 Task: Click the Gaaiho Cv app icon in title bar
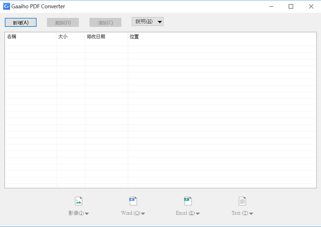[x=6, y=6]
